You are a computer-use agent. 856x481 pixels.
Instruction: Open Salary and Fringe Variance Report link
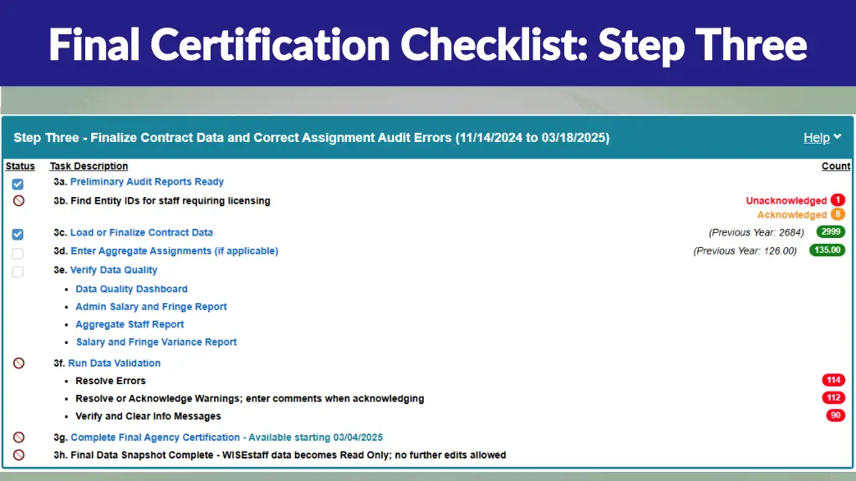point(156,342)
